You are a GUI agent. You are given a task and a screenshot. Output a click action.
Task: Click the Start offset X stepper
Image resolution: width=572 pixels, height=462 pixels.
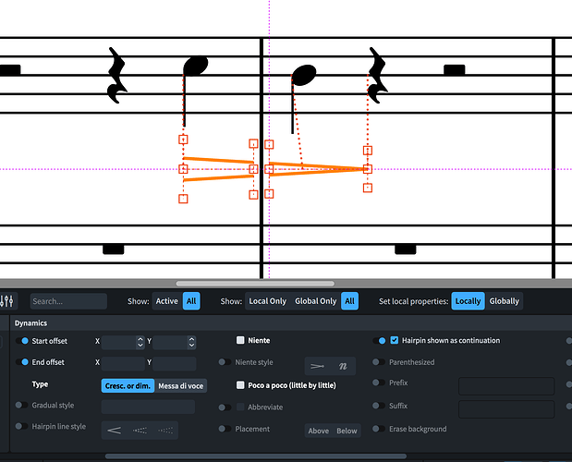pos(140,342)
